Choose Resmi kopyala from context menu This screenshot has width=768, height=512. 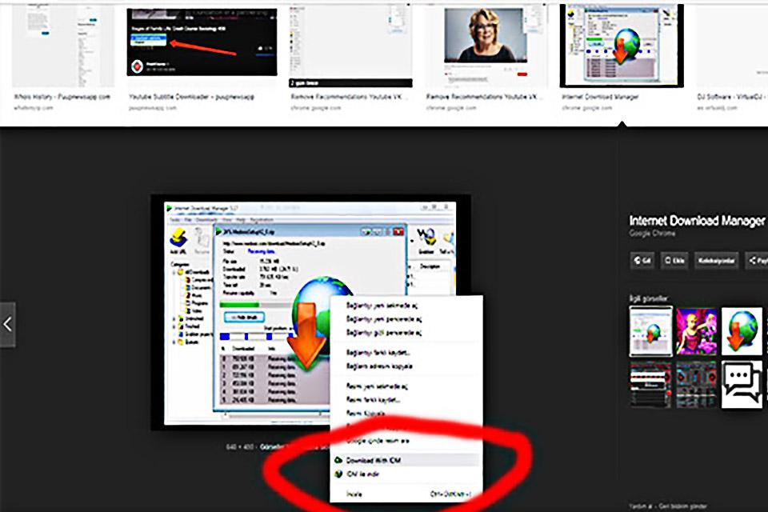406,414
